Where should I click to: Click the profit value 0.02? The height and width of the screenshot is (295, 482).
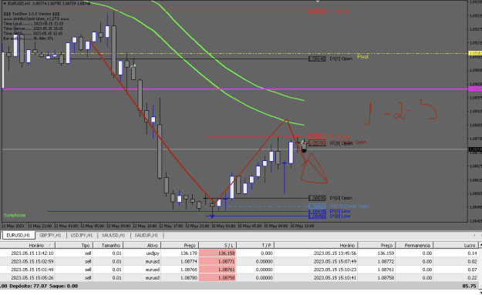pos(472,262)
